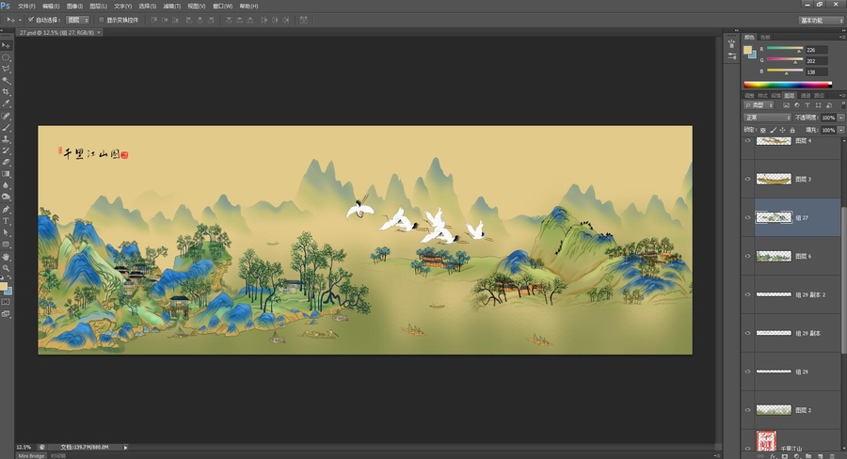
Task: Select the Zoom tool
Action: (6, 268)
